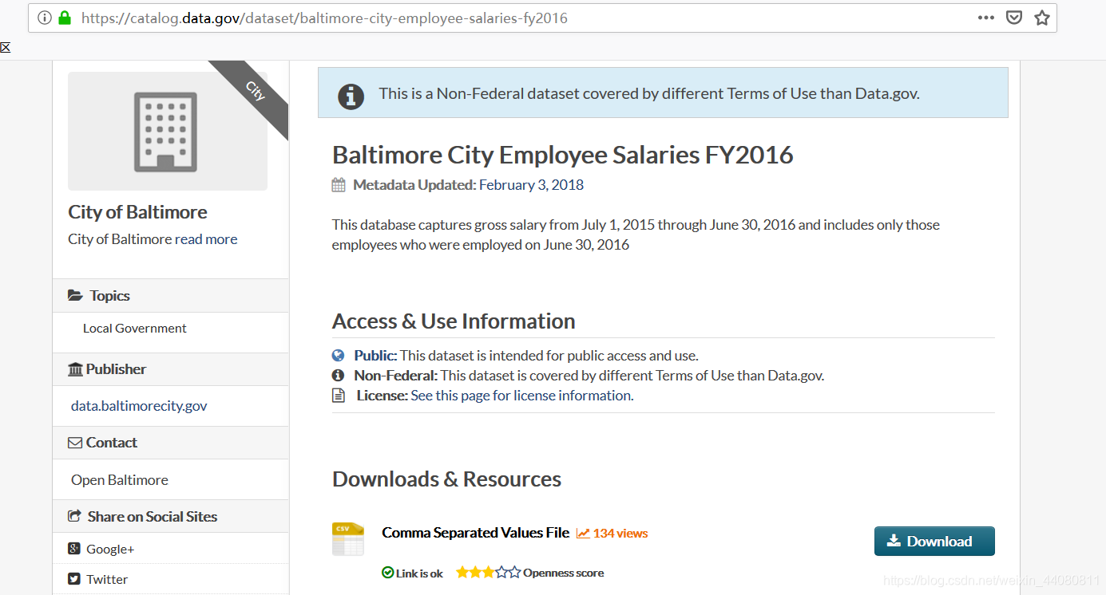This screenshot has height=595, width=1106.
Task: Click the site information icon in address bar
Action: click(45, 18)
